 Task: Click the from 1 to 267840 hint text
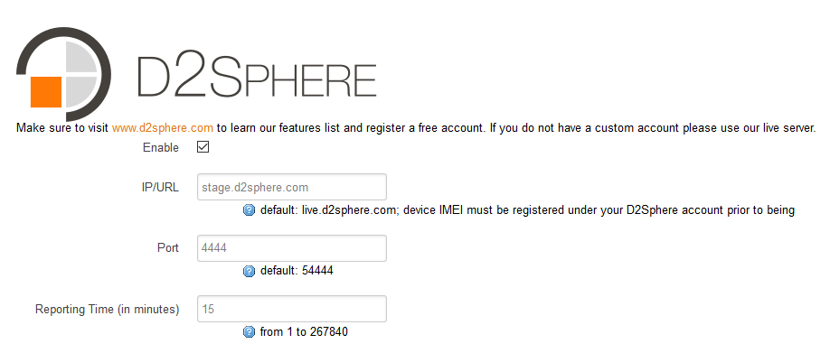(x=304, y=332)
